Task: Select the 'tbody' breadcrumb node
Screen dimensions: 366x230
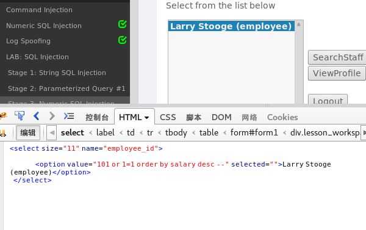Action: tap(176, 132)
